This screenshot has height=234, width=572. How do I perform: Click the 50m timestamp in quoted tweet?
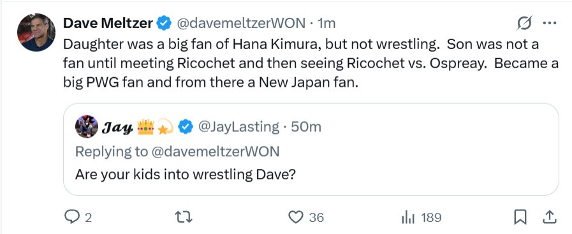[305, 126]
